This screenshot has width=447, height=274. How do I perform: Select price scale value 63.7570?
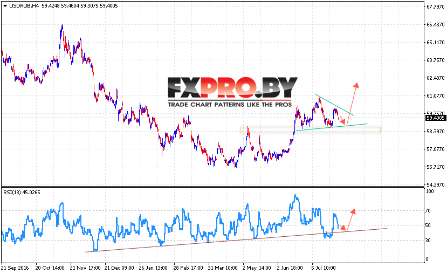(435, 60)
